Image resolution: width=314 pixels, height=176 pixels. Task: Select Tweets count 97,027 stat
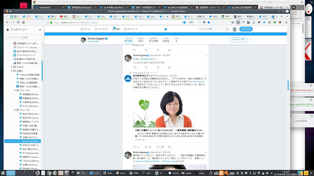click(x=129, y=40)
